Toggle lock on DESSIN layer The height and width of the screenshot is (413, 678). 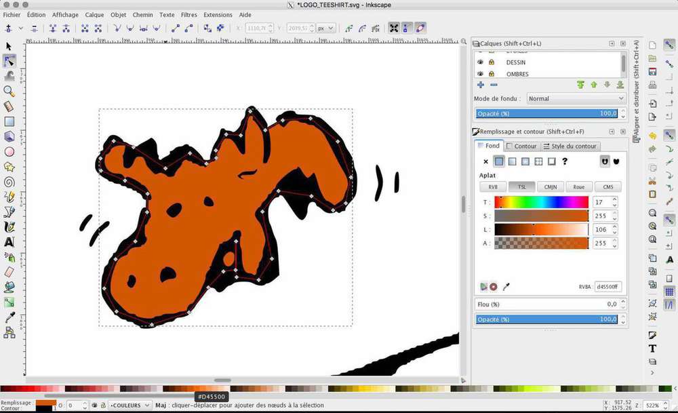[x=491, y=62]
